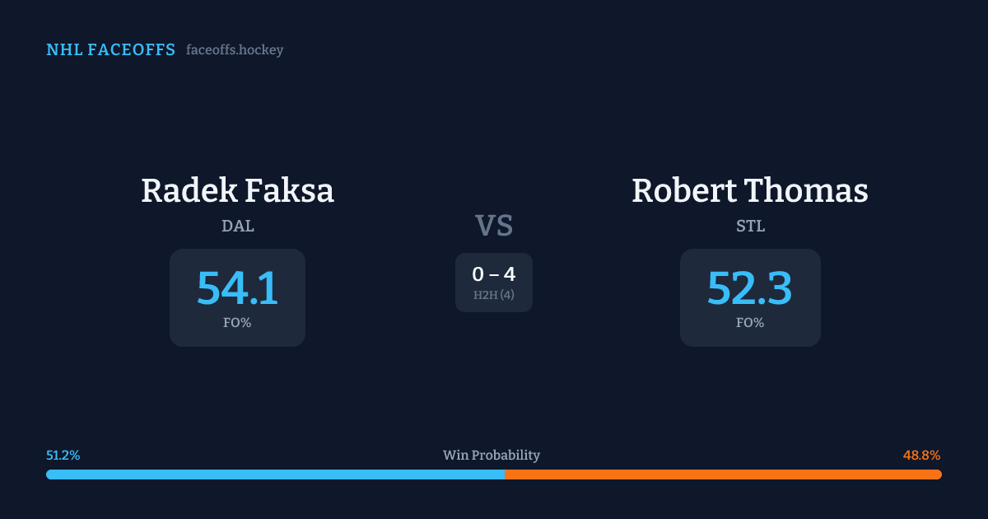Select player name Robert Thomas
The width and height of the screenshot is (988, 519).
click(x=750, y=190)
